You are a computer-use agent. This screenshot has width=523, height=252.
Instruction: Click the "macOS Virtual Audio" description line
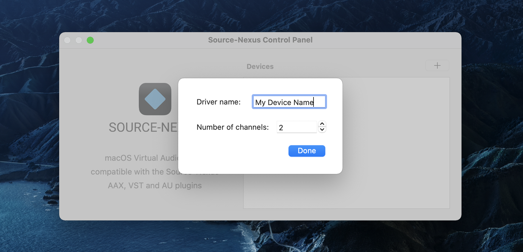click(x=141, y=158)
